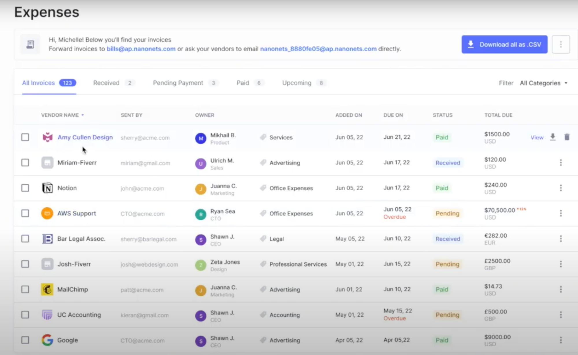Open the three-dot menu next to Download CSV
Image resolution: width=578 pixels, height=355 pixels.
point(561,44)
